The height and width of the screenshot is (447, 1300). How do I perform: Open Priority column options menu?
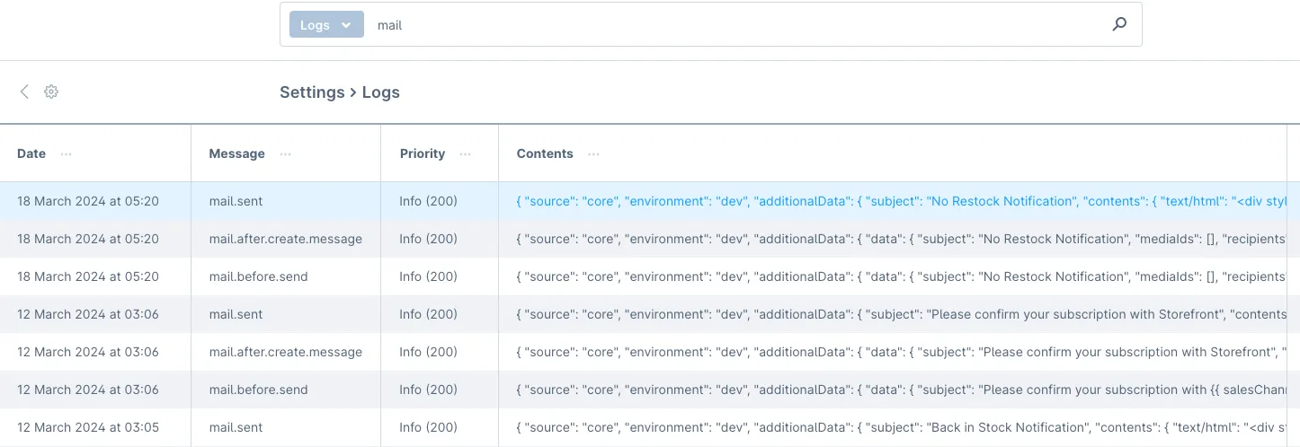coord(466,154)
